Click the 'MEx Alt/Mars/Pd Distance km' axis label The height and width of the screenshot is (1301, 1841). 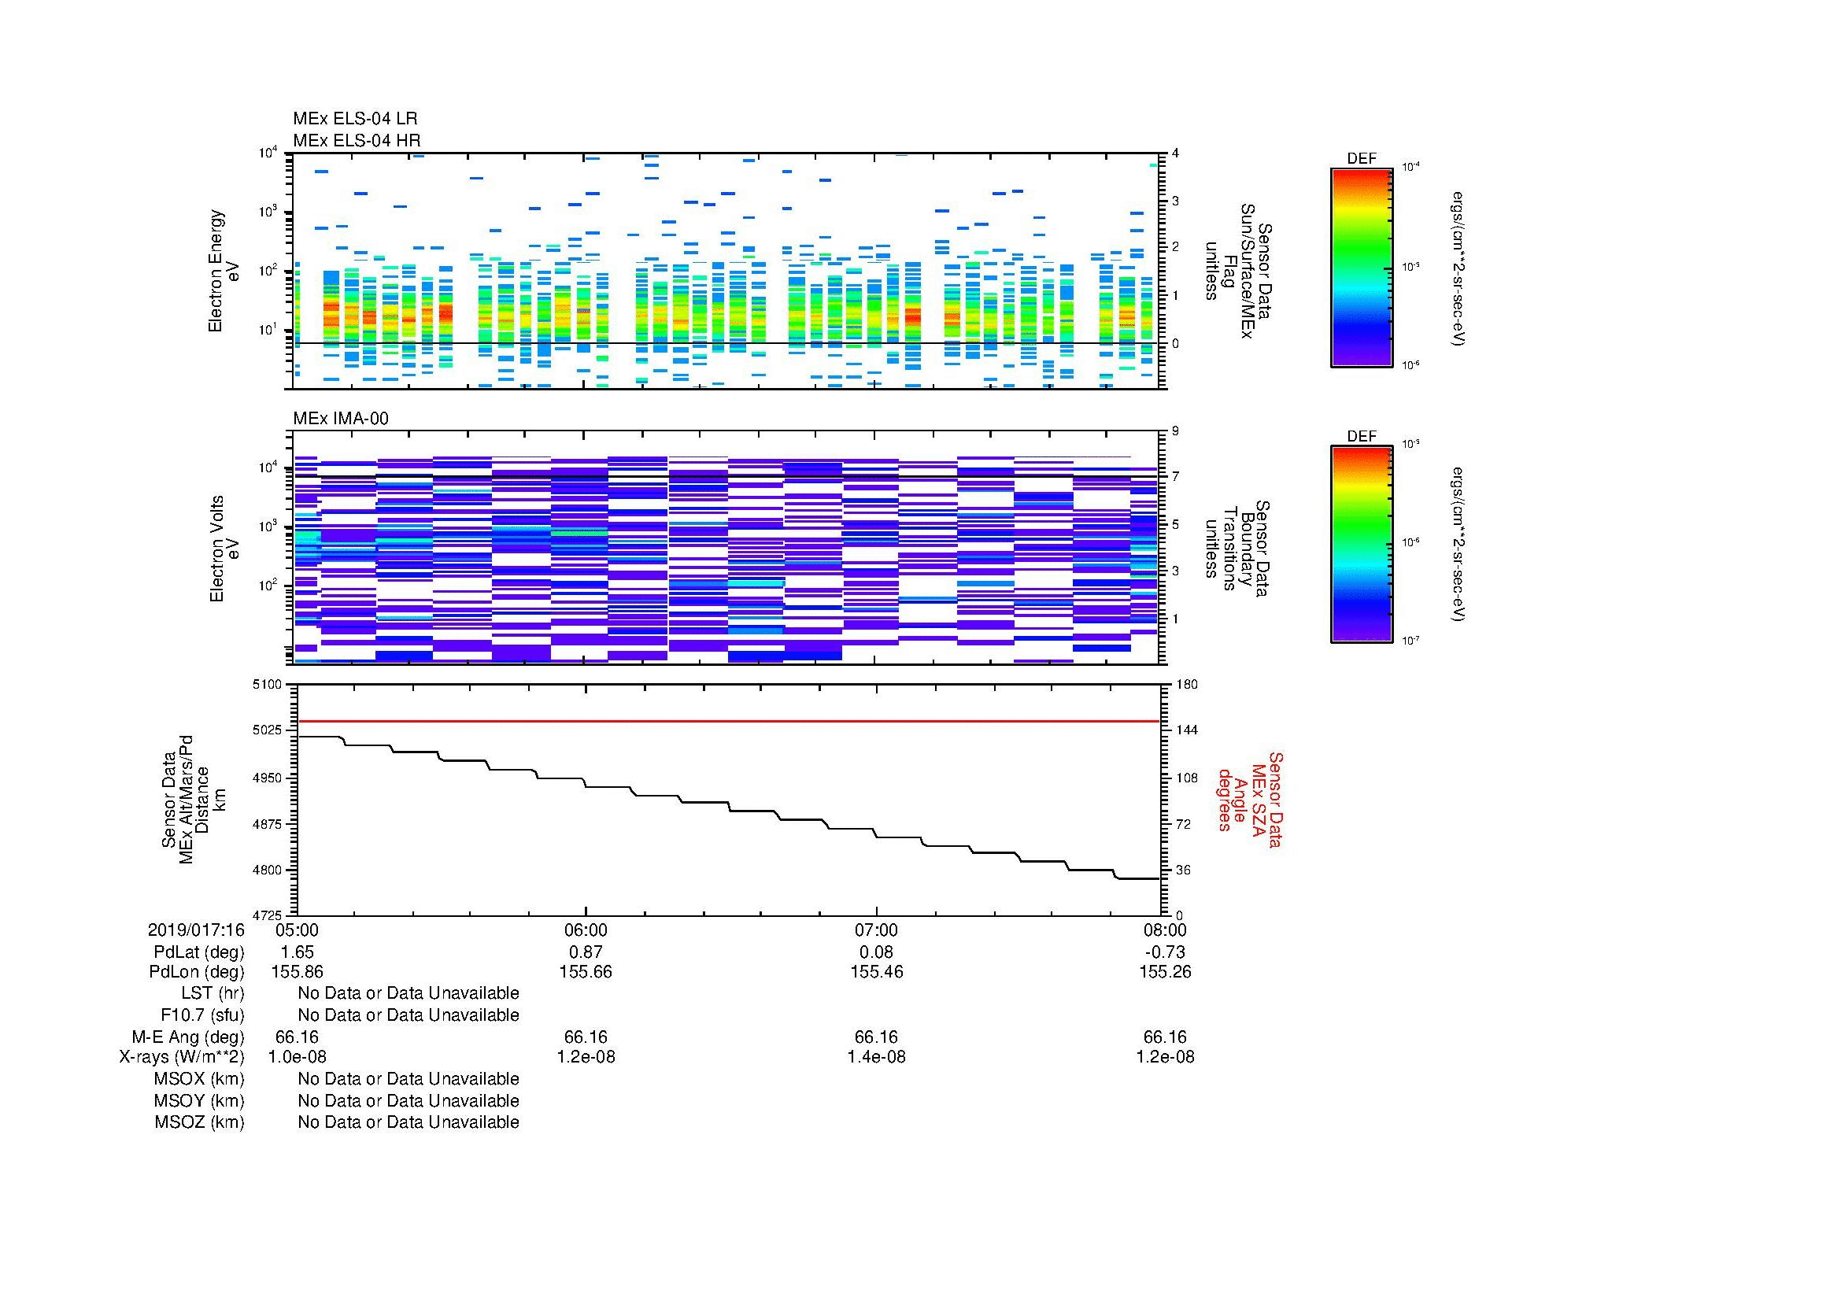click(194, 799)
